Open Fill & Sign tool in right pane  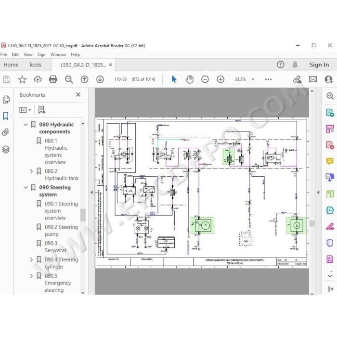pos(330,226)
